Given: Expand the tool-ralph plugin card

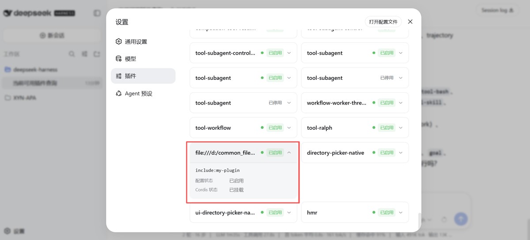Looking at the screenshot, I should (401, 127).
